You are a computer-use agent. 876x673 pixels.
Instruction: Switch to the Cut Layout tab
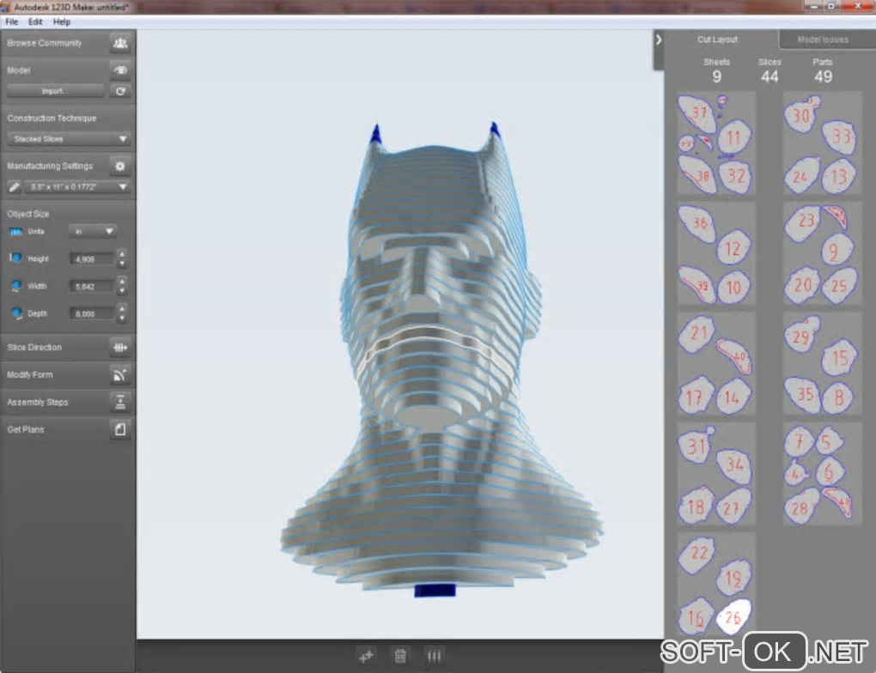click(x=717, y=39)
